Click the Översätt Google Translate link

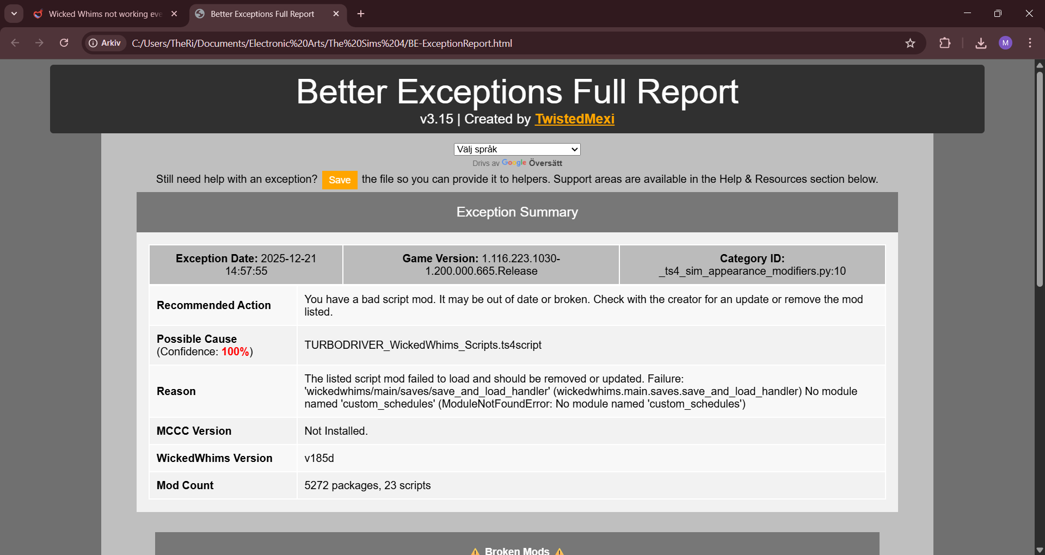pos(545,163)
